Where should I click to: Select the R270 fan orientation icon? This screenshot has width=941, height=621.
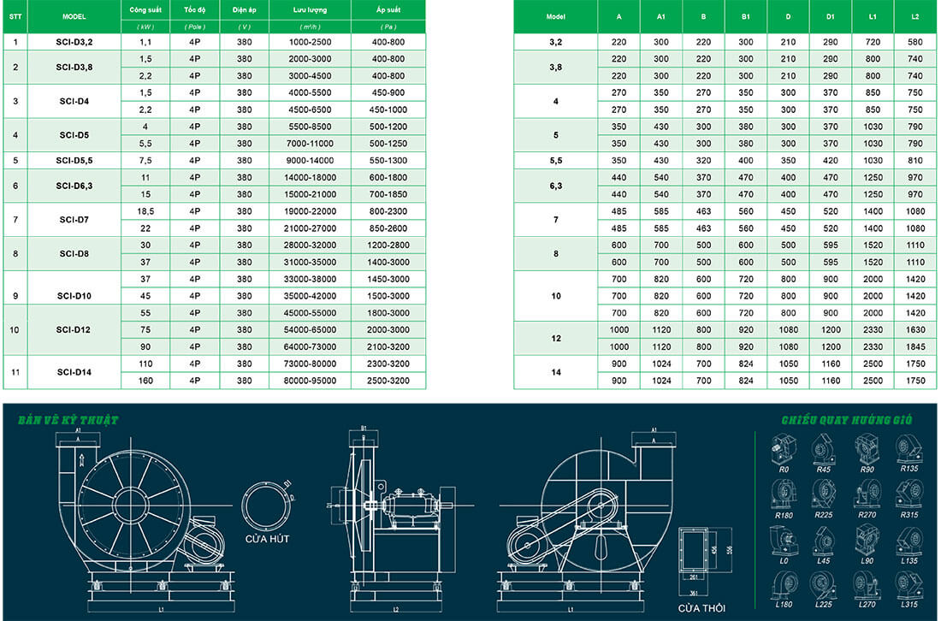point(870,494)
